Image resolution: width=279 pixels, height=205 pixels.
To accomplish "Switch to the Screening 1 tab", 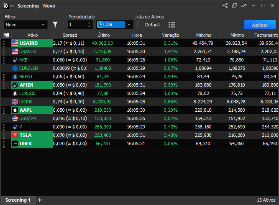I will tap(18, 200).
